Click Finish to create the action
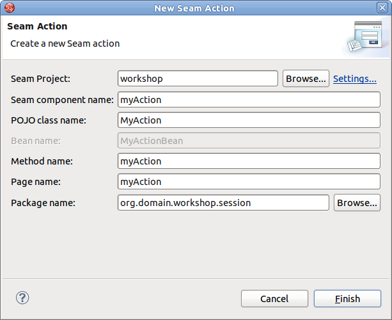 pos(347,298)
